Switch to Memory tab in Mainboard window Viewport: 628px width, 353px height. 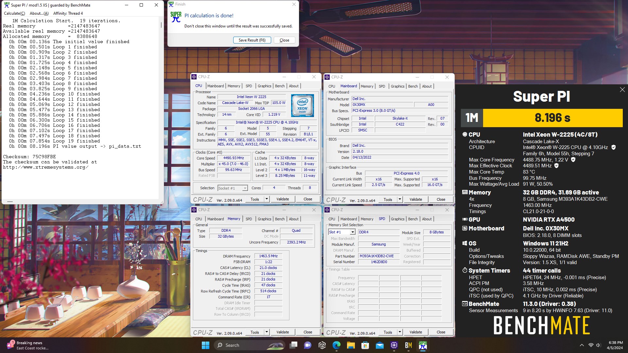coord(367,86)
